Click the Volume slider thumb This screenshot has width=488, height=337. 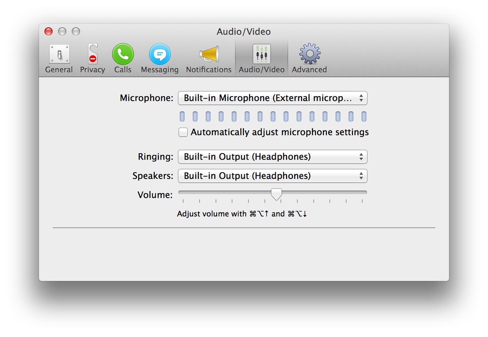click(x=276, y=194)
